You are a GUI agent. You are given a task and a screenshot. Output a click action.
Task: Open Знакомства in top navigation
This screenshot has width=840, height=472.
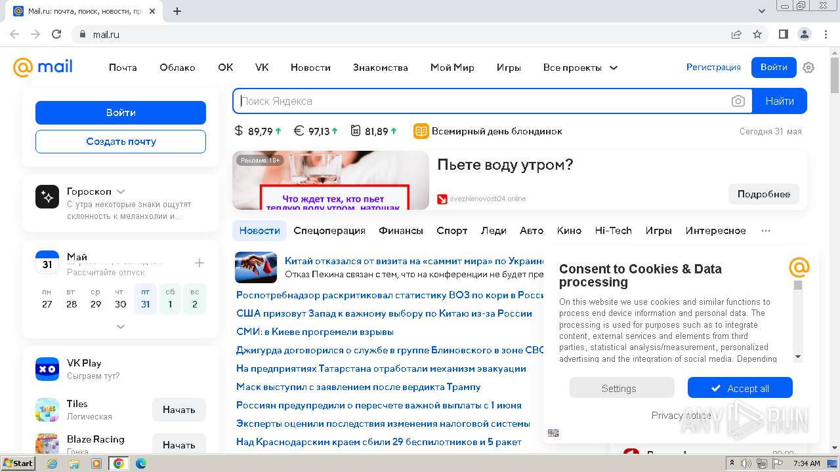pyautogui.click(x=380, y=68)
